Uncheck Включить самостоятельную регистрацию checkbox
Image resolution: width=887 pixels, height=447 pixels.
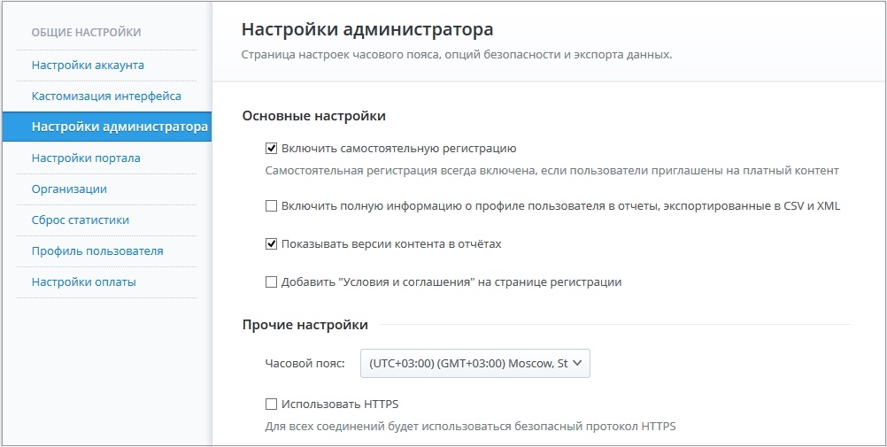tap(271, 149)
